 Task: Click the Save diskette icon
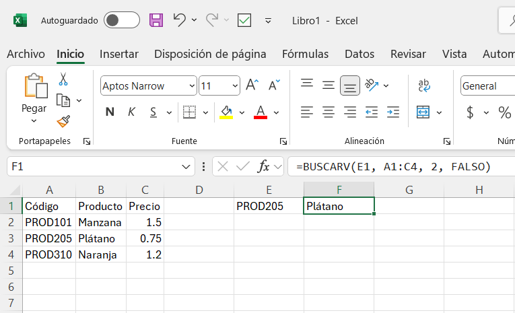point(156,20)
